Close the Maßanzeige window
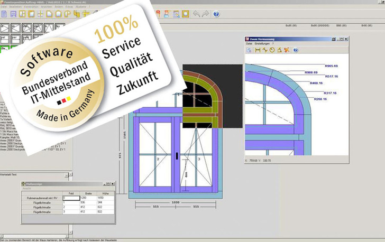Screen dimensions: 385x242 point(112,184)
